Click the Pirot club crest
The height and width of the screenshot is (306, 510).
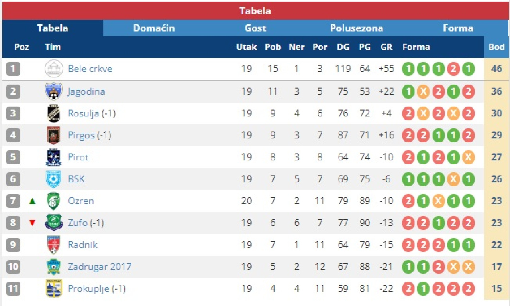click(x=53, y=157)
